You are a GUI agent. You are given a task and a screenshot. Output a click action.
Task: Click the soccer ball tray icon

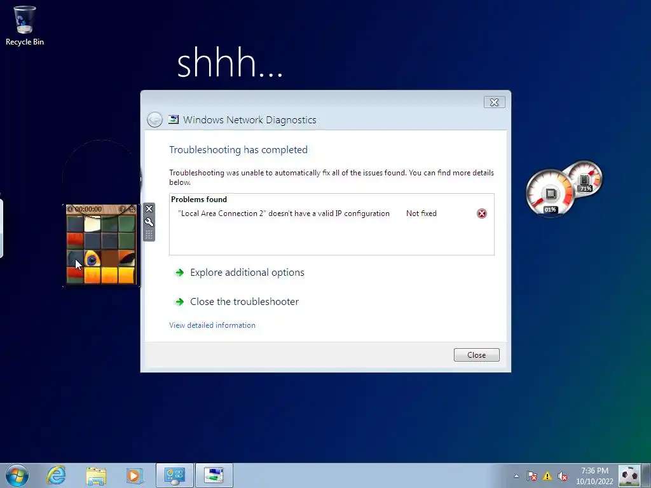[629, 476]
